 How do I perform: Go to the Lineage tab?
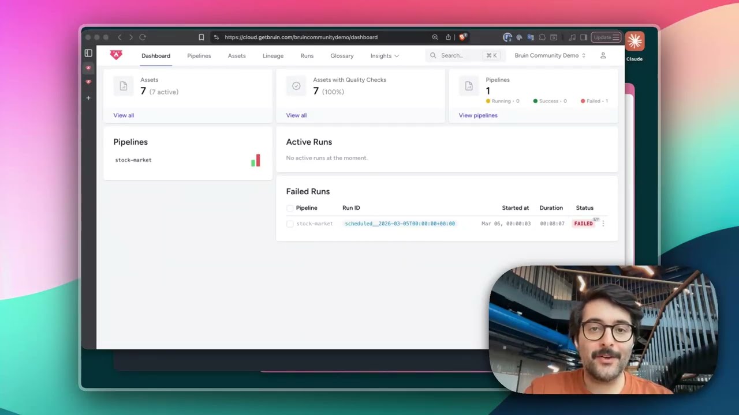pyautogui.click(x=273, y=56)
